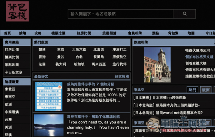Image resolution: width=215 pixels, height=137 pixels.
Task: Click the Prague clock tower album photo
Action: (157, 65)
